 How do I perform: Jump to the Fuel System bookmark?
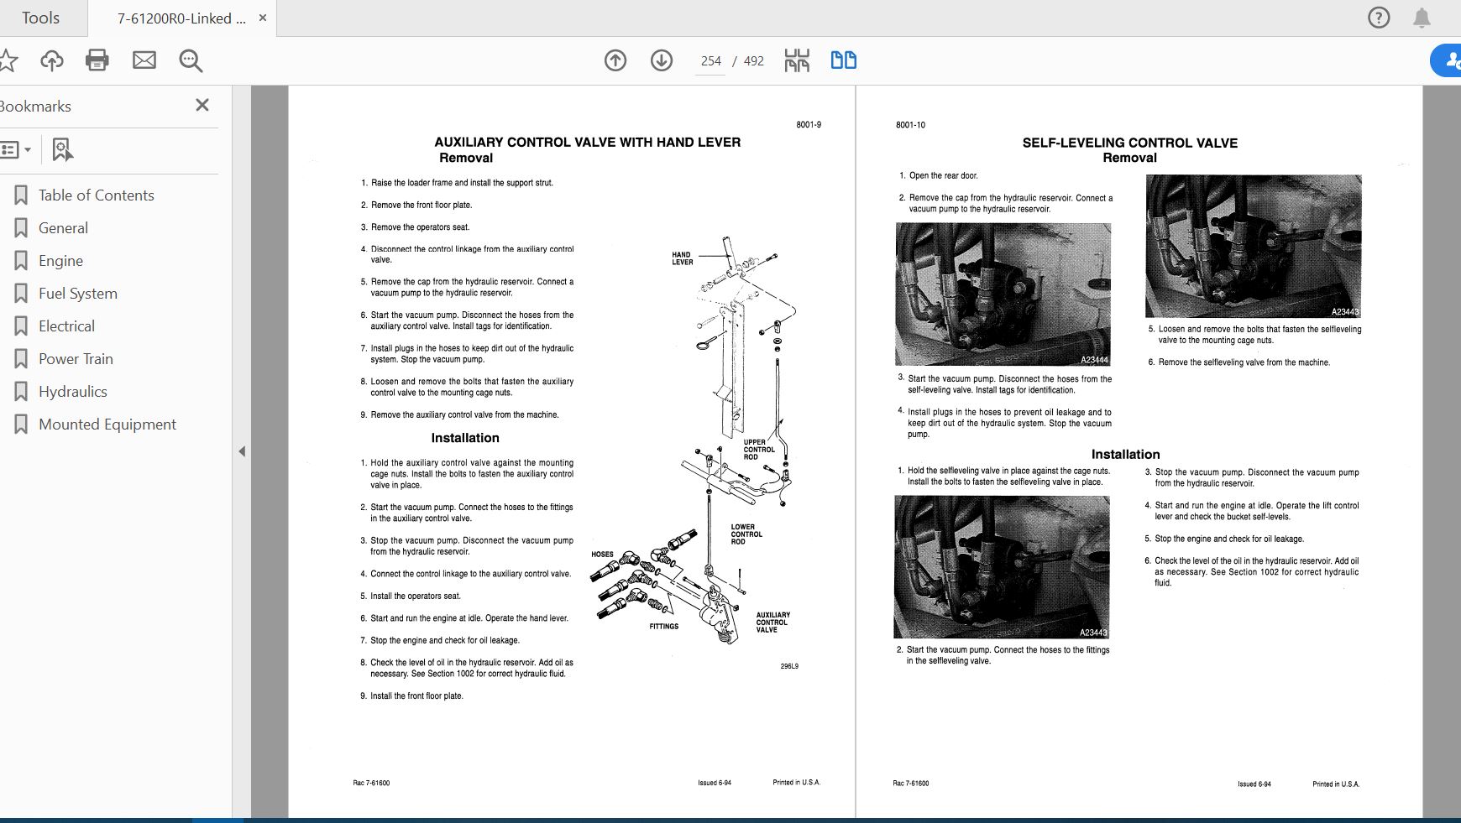click(x=78, y=294)
